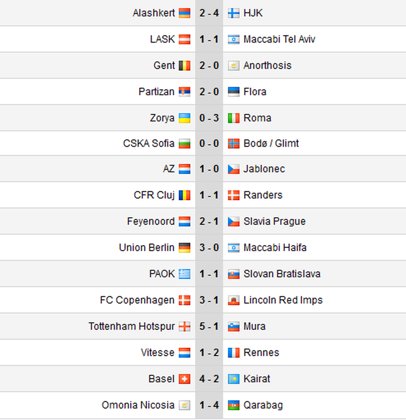Open the Feyenoord 2 - 1 match score
The width and height of the screenshot is (406, 420).
pyautogui.click(x=209, y=221)
